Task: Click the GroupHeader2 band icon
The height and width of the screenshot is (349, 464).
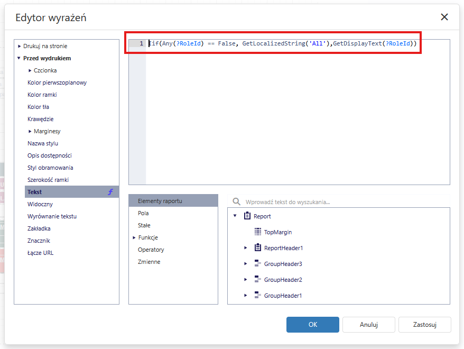Action: [x=258, y=279]
